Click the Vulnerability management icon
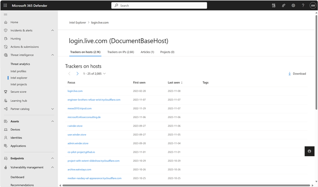Screen dimensions: 318x187 point(6,167)
